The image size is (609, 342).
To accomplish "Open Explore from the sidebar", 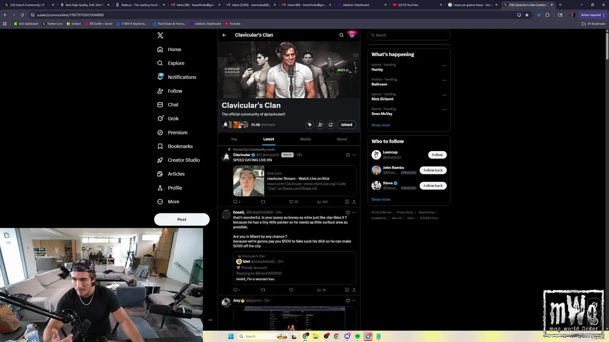I will point(171,63).
